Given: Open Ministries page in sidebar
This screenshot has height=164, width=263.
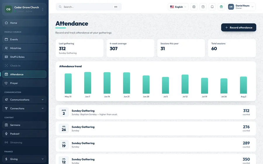Looking at the screenshot, I should click(x=24, y=48).
